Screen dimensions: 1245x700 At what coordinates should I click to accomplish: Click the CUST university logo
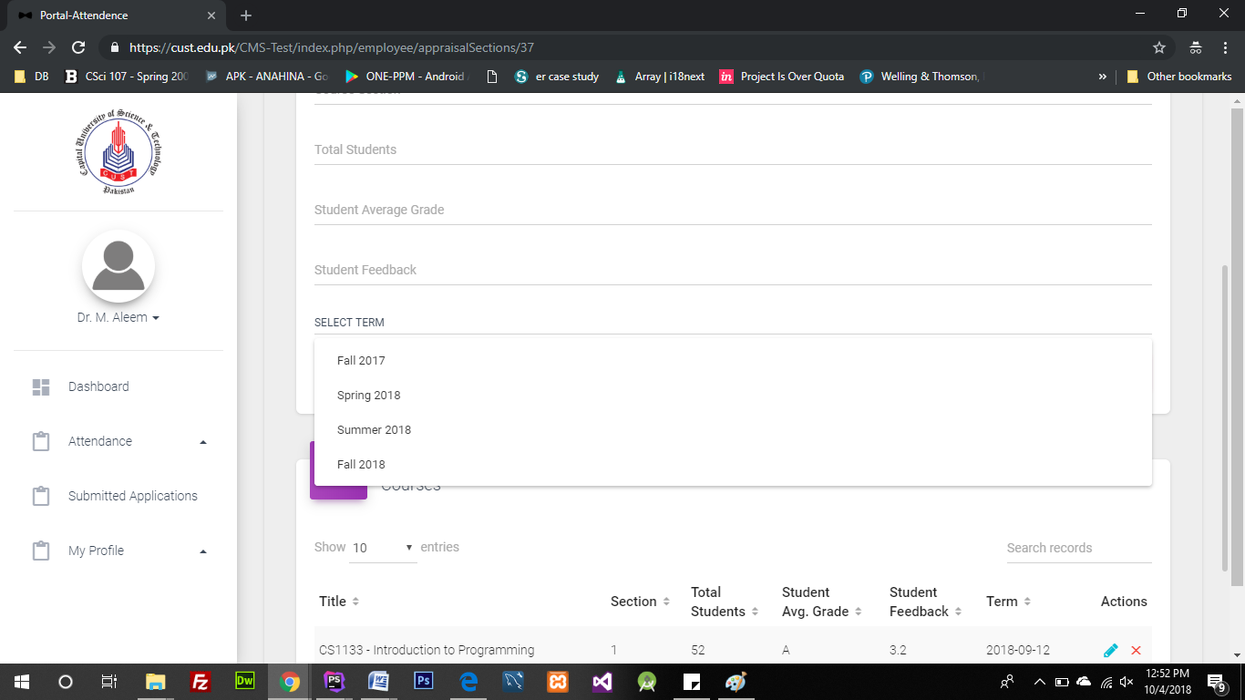pos(118,150)
